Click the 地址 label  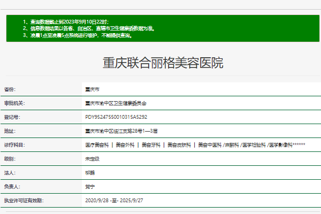10,131
